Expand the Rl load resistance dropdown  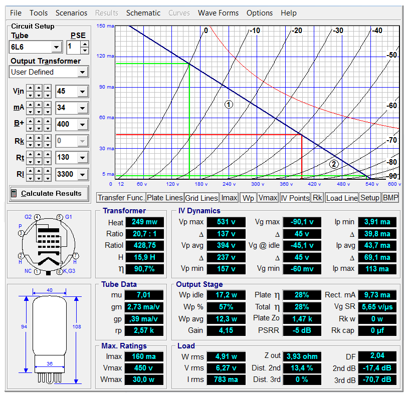83,175
